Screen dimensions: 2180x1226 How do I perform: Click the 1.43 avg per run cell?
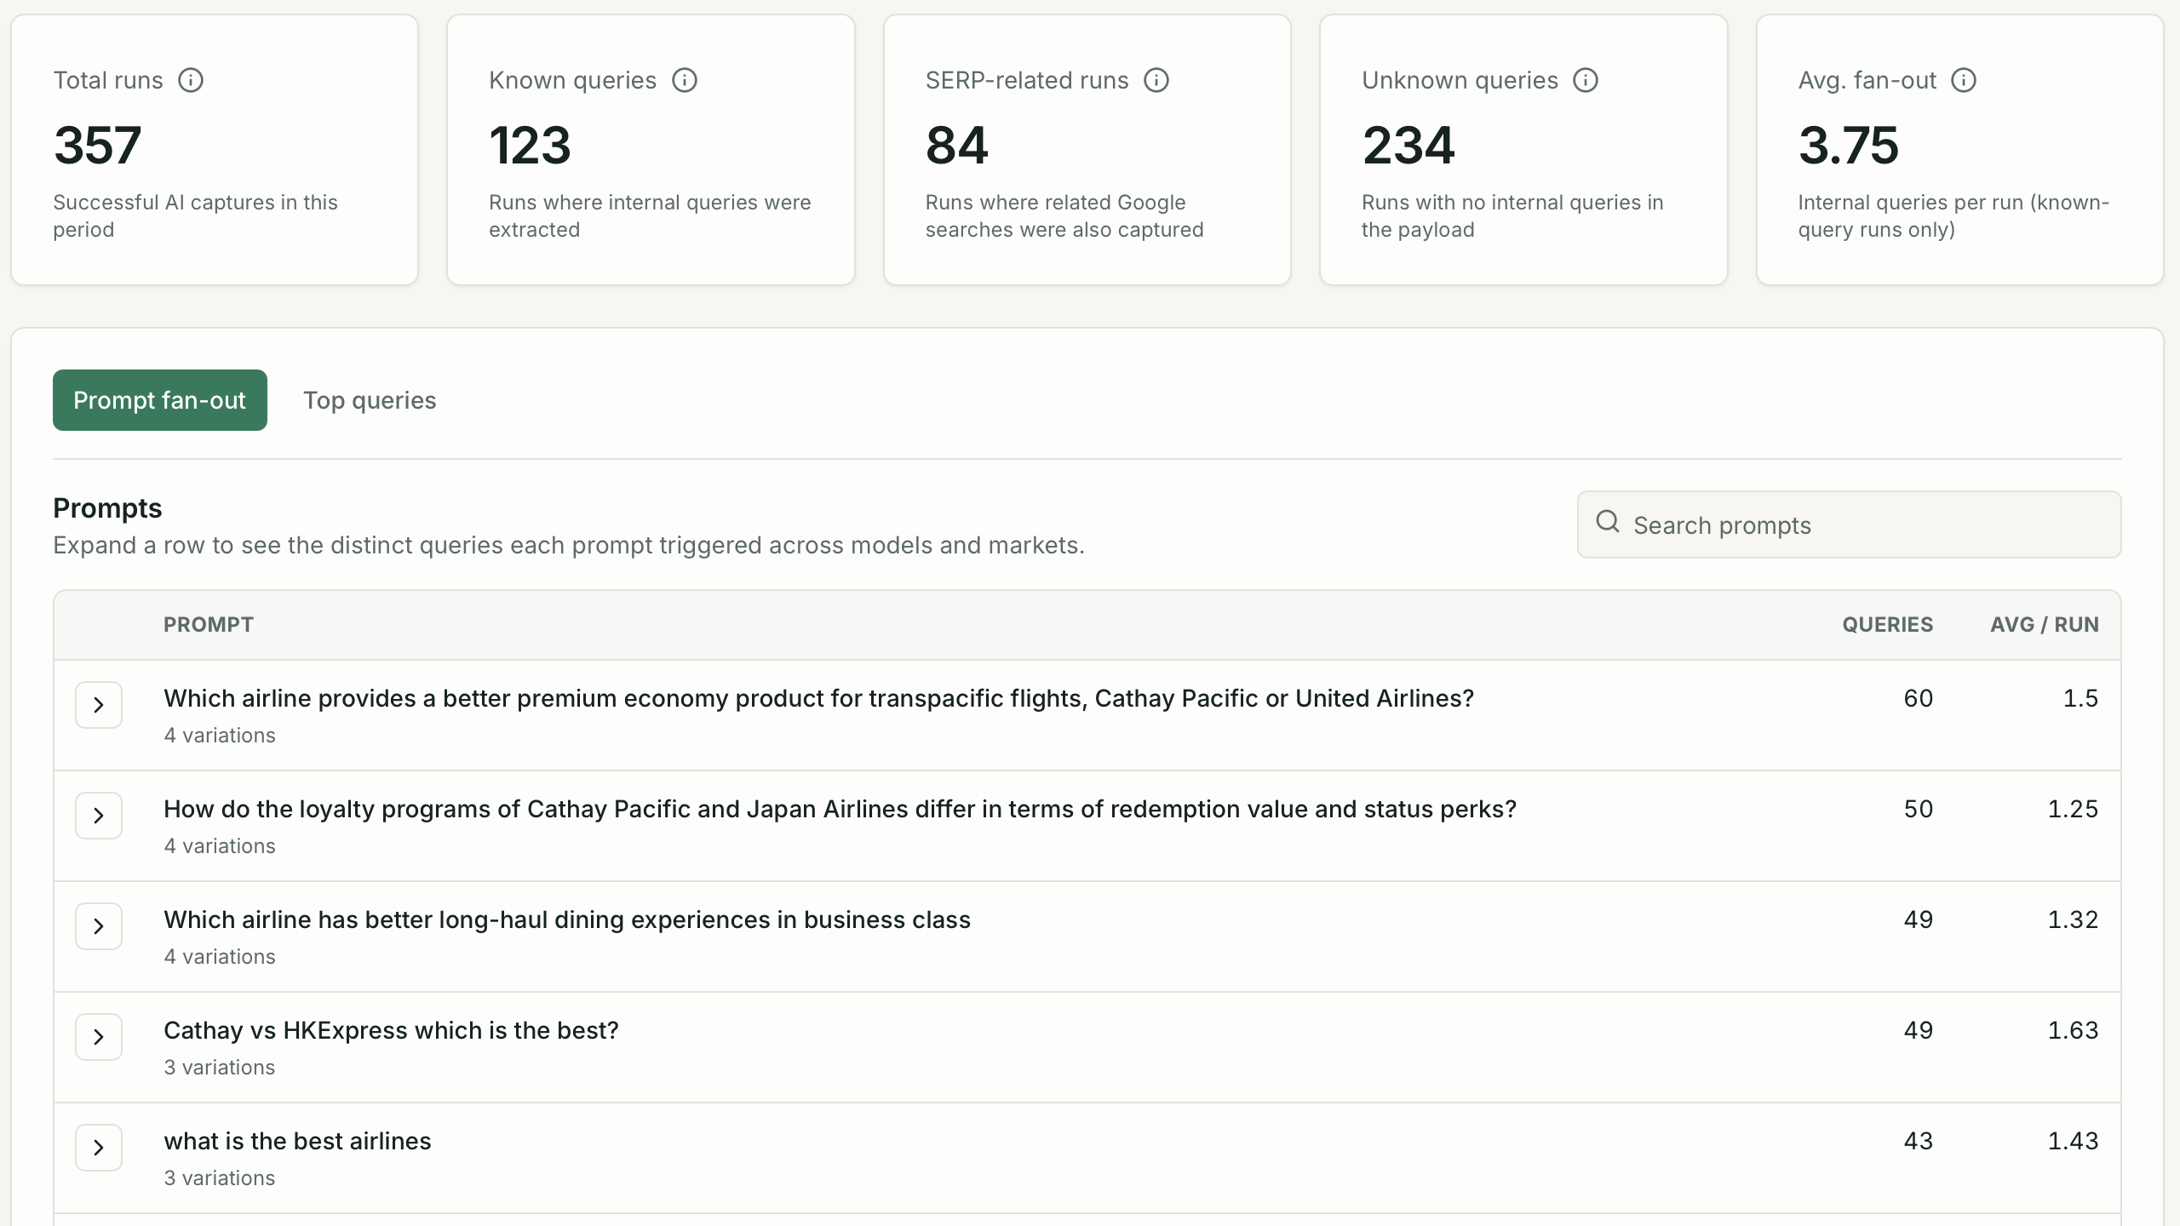pos(2073,1141)
